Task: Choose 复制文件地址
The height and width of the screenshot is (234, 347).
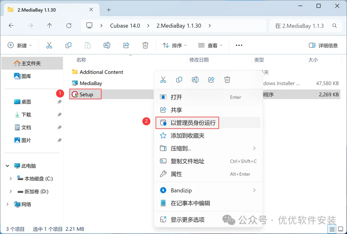Action: (x=208, y=161)
